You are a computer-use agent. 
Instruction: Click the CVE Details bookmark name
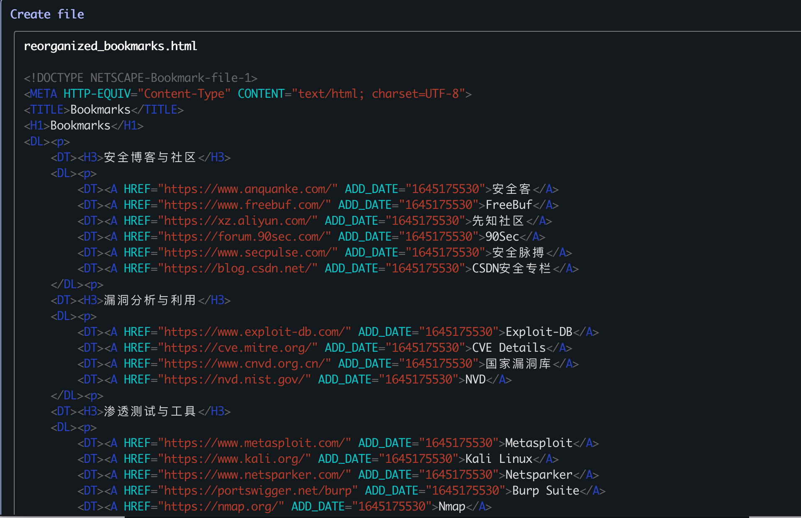tap(509, 348)
